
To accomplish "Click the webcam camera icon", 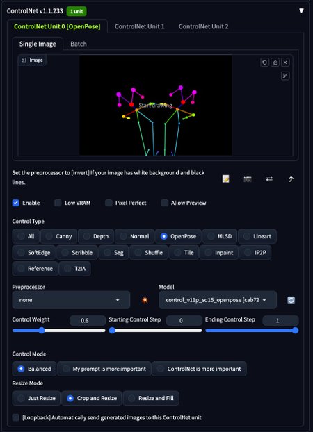I will coord(248,179).
